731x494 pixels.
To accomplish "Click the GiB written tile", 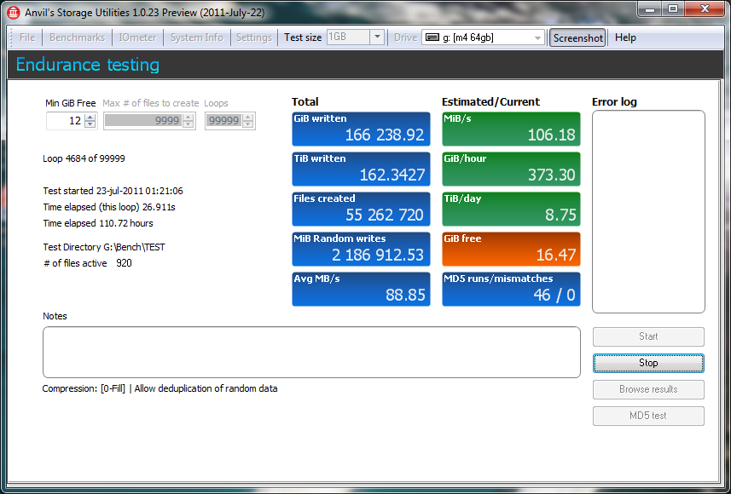I will pyautogui.click(x=362, y=129).
